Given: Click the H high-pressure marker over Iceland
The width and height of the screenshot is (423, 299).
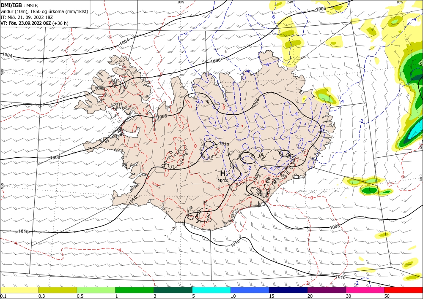Looking at the screenshot, I should (x=222, y=173).
